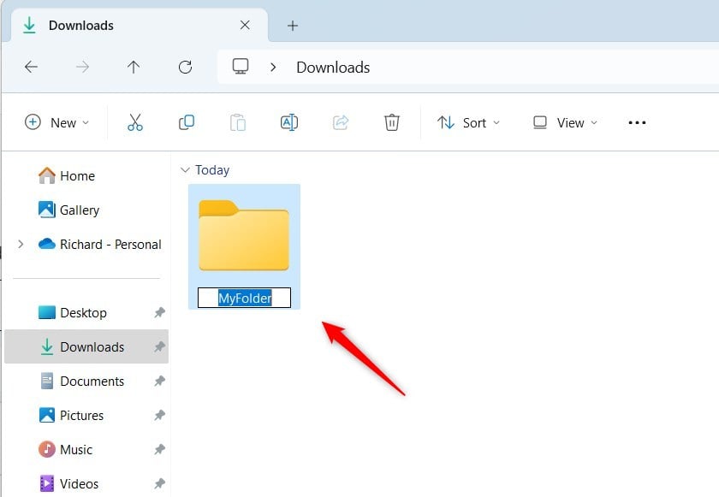Expand the Richard - Personal OneDrive entry

(21, 244)
